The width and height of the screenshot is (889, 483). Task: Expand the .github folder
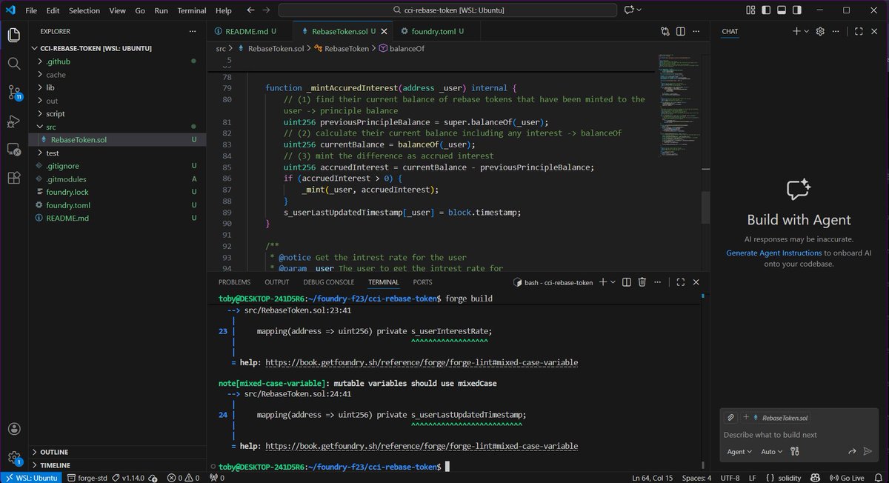pyautogui.click(x=118, y=61)
